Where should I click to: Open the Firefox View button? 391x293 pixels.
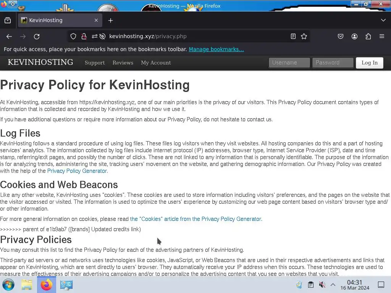[8, 21]
